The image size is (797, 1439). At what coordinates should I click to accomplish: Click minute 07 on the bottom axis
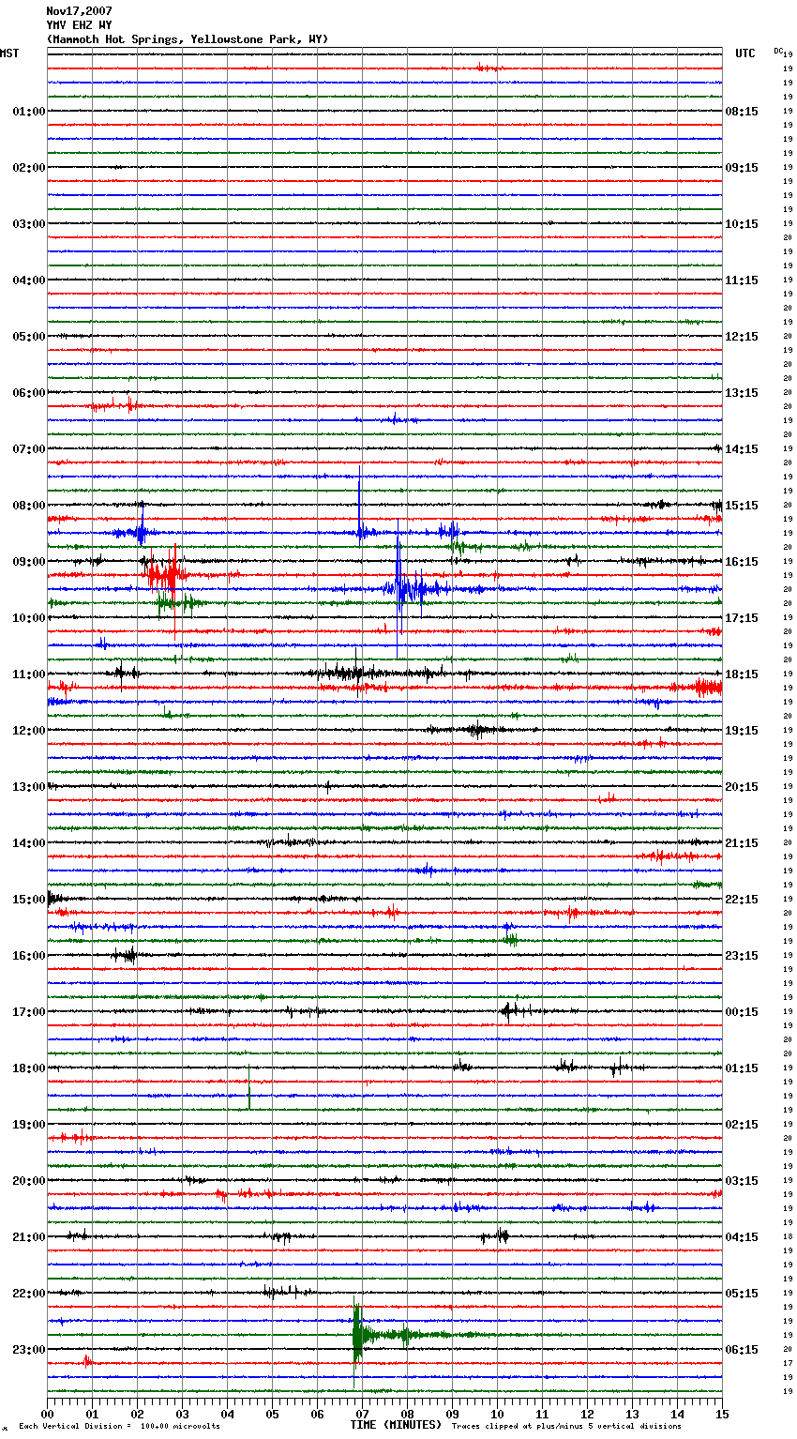click(362, 1414)
